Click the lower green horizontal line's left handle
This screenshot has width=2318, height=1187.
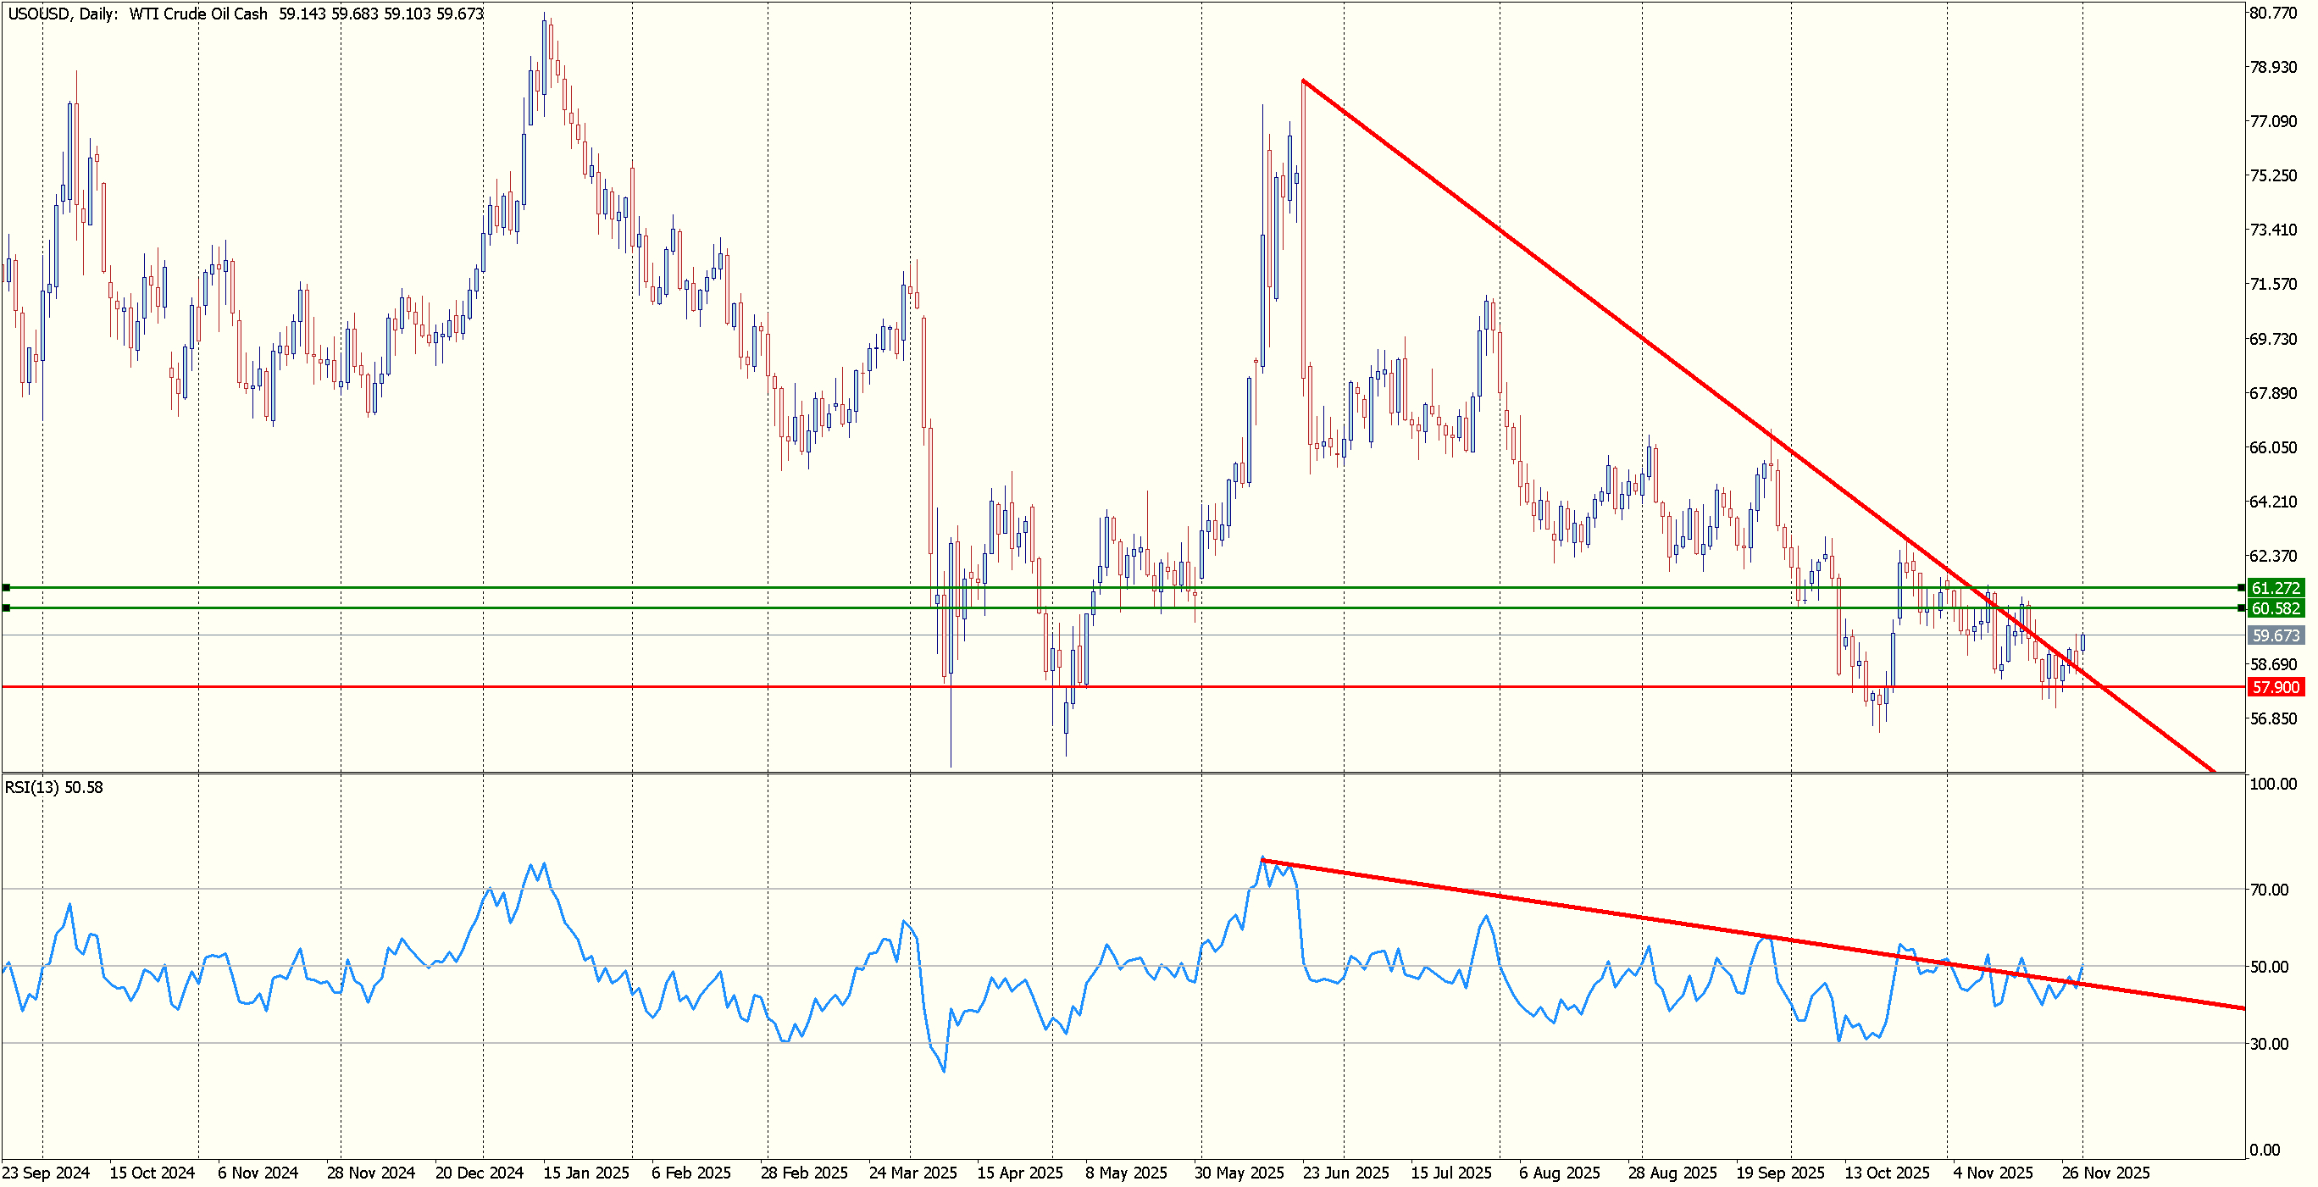click(6, 608)
